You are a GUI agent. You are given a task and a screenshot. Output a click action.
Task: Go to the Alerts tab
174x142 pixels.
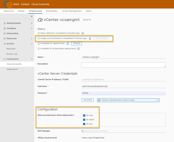coord(89,11)
